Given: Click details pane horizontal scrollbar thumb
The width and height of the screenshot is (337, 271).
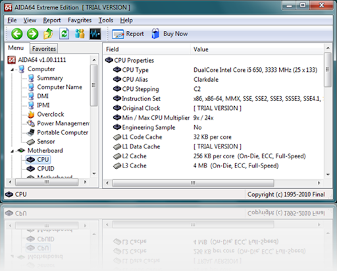Looking at the screenshot, I should pos(193,183).
